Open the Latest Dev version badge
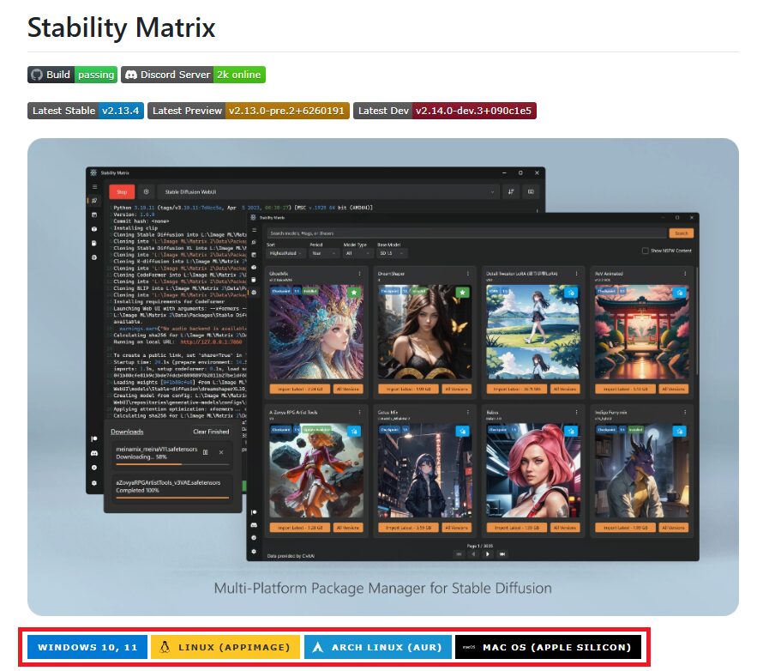Viewport: 763px width, 671px height. pyautogui.click(x=445, y=111)
